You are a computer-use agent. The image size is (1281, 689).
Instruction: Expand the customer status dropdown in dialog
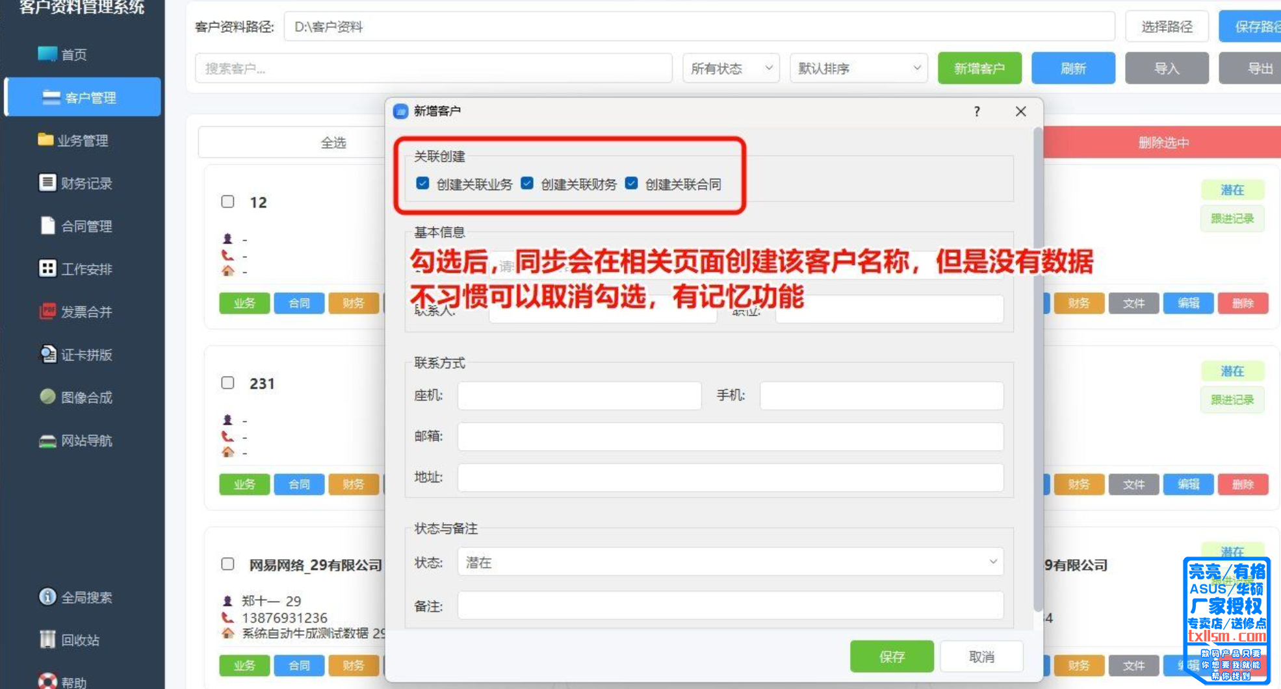pyautogui.click(x=730, y=562)
